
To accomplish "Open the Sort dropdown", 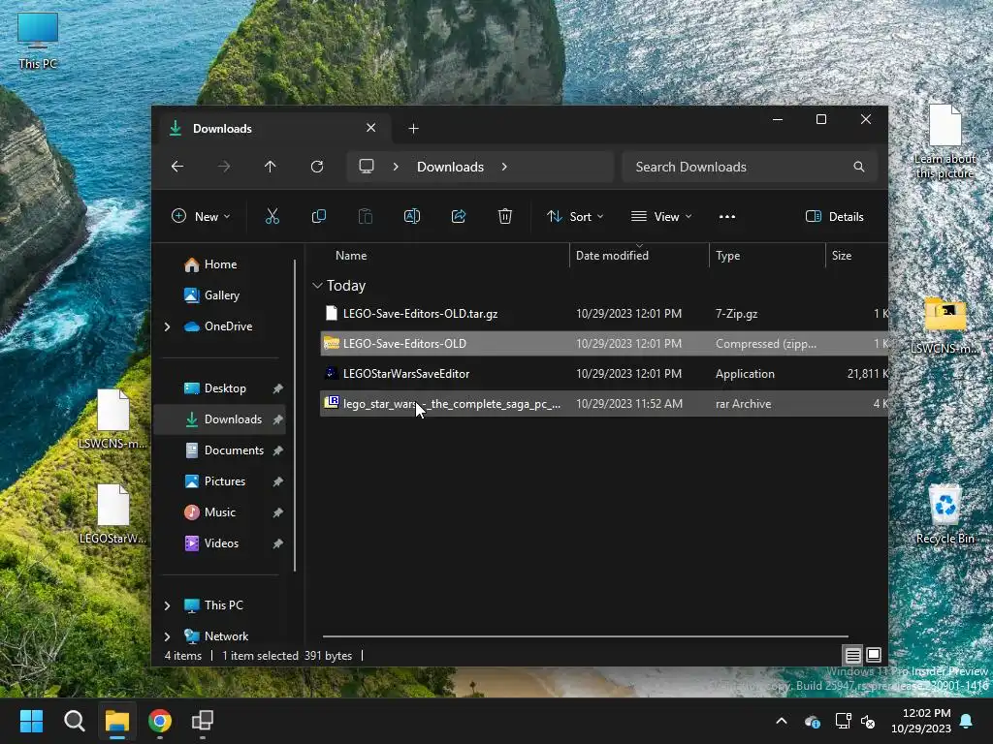I will [575, 216].
